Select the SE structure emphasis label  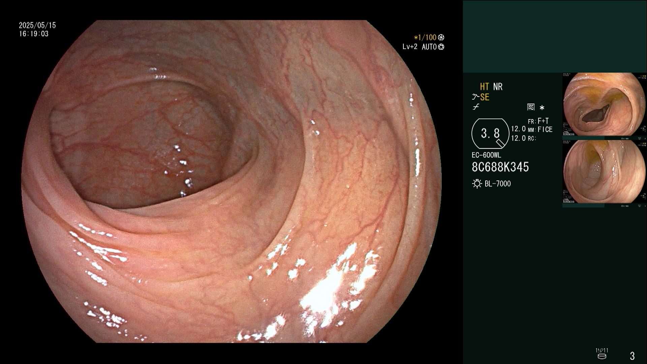coord(485,97)
